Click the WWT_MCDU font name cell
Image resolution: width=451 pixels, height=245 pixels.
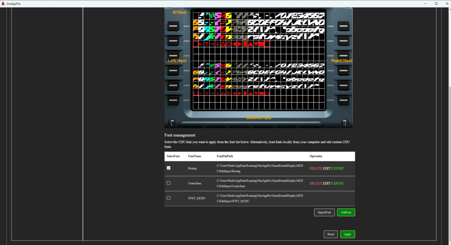point(197,198)
